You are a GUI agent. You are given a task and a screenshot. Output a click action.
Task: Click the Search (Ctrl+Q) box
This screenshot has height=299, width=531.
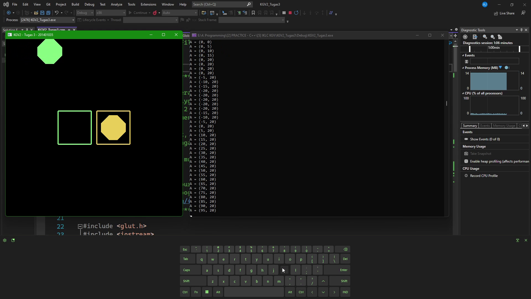[x=219, y=4]
